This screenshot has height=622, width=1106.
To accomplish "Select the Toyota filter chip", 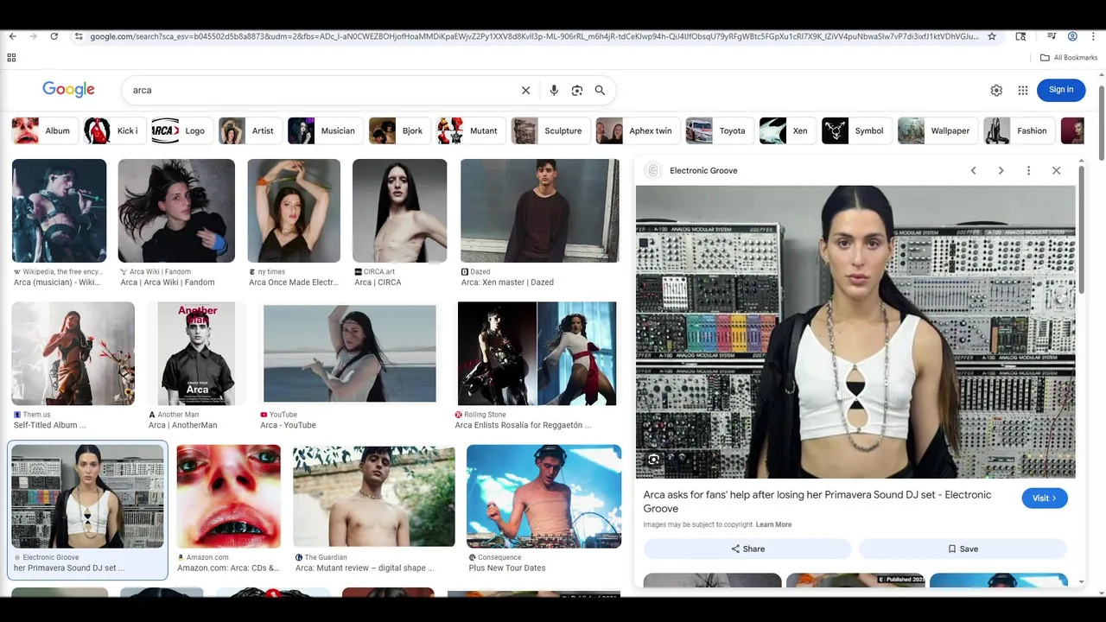I will pyautogui.click(x=719, y=130).
